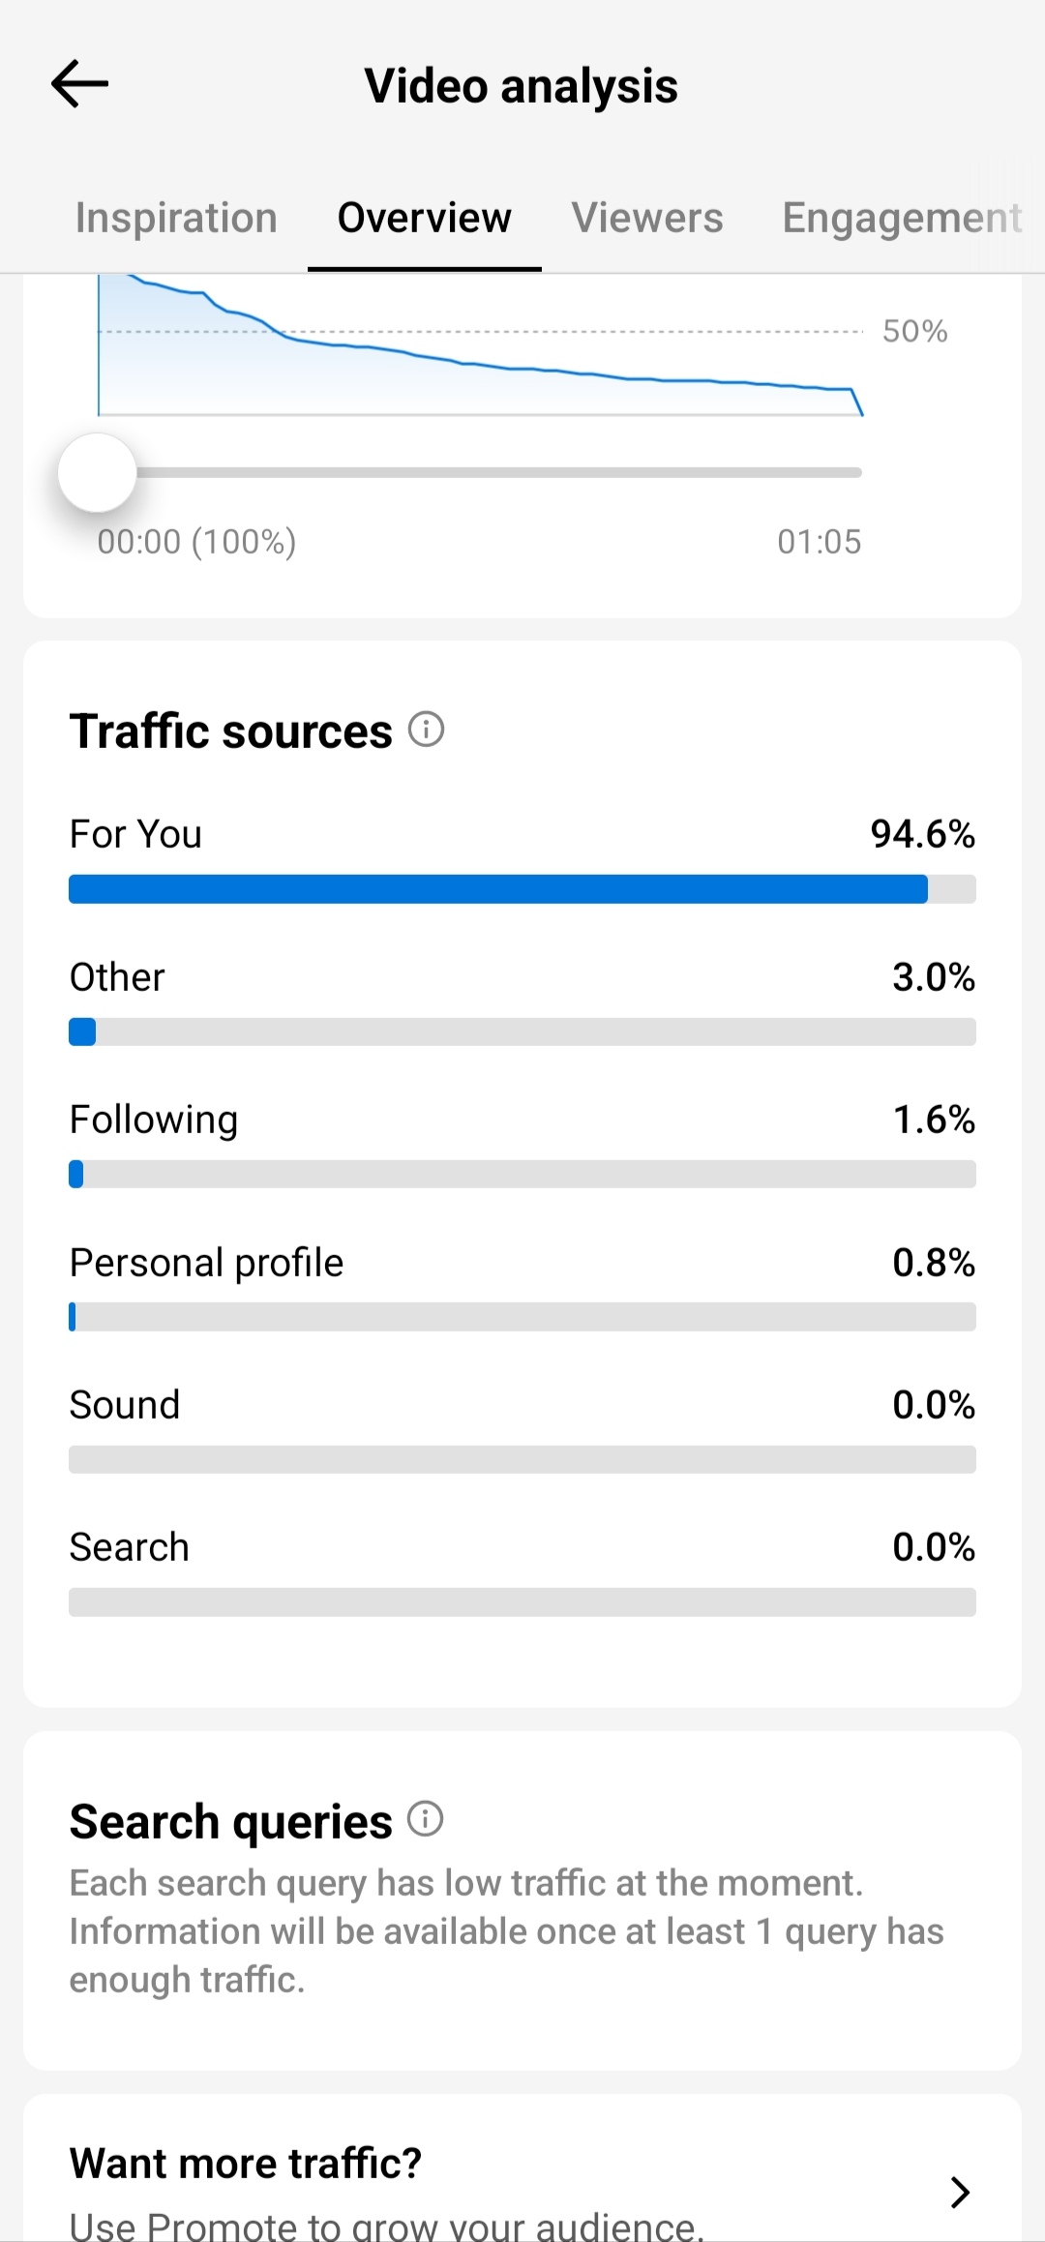Select the Overview tab
1045x2242 pixels.
pos(424,218)
